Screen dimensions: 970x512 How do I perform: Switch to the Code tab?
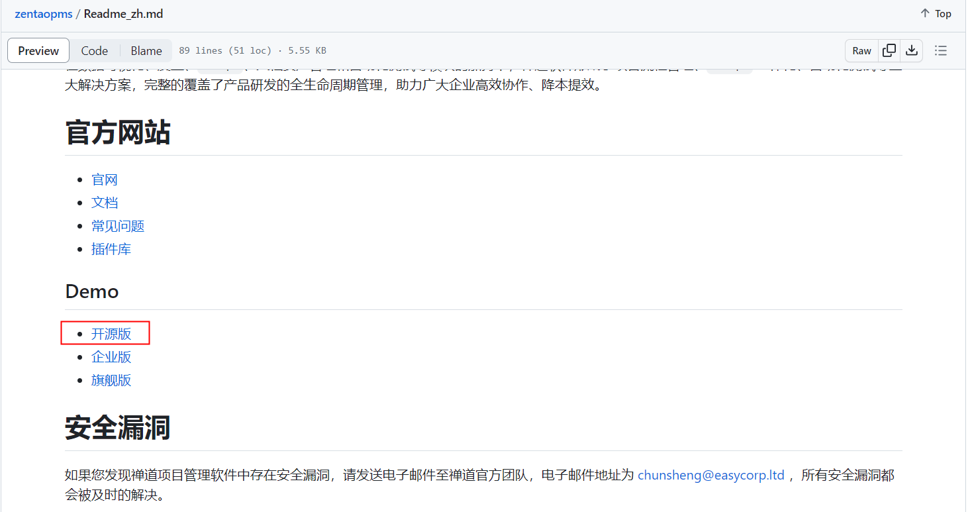click(95, 50)
